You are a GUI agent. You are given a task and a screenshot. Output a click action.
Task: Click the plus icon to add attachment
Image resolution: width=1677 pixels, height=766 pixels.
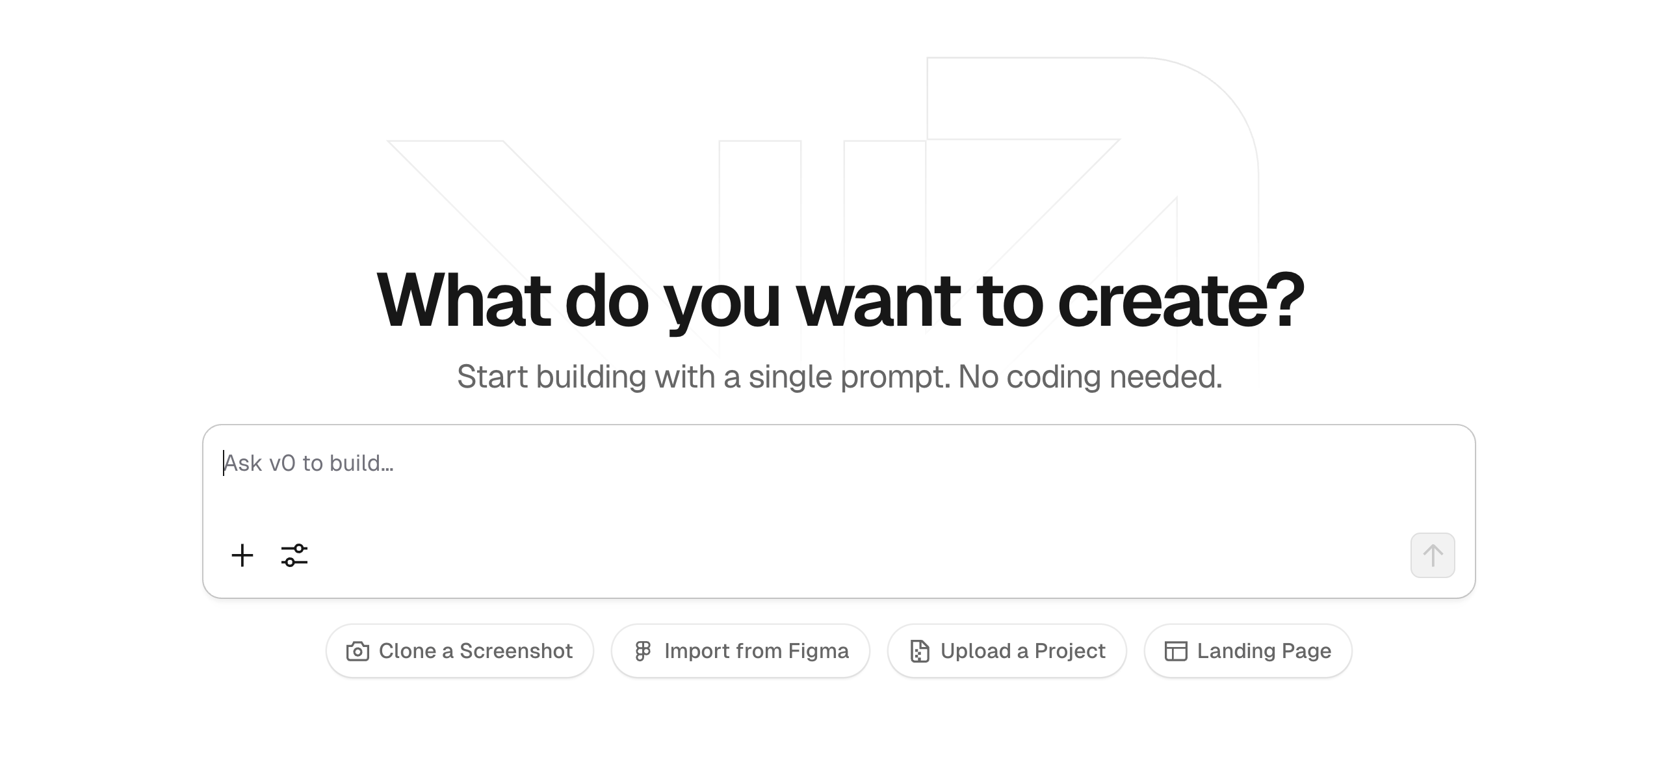tap(242, 555)
